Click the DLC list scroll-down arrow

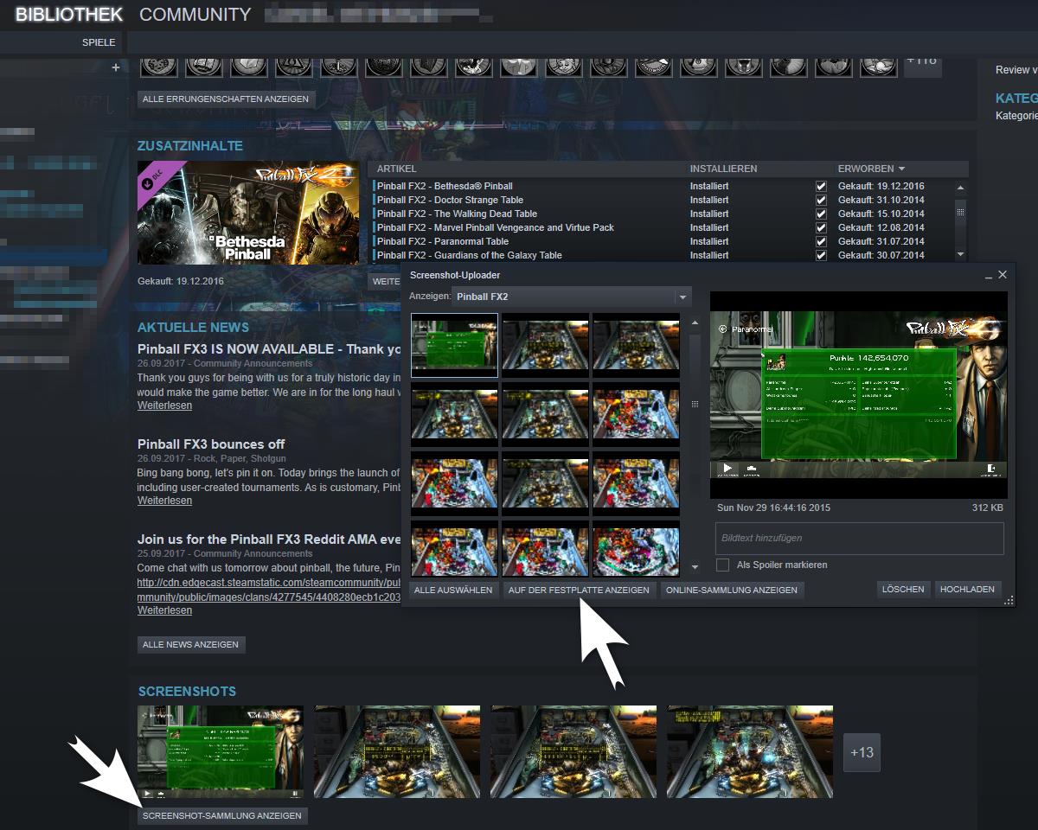point(960,254)
